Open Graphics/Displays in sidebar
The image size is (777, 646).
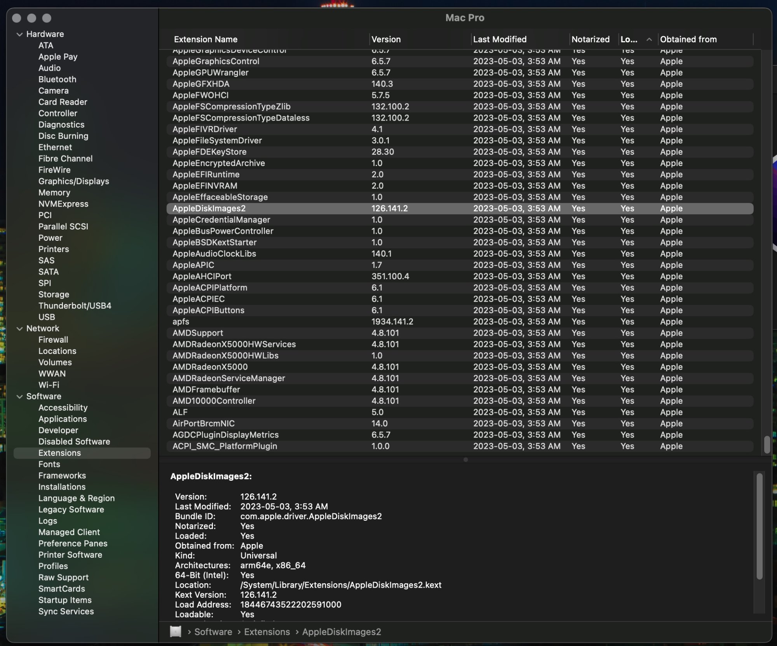pos(73,181)
